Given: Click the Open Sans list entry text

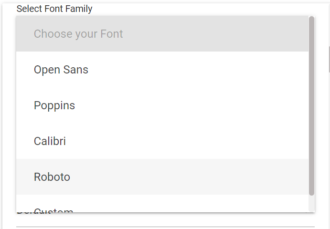Looking at the screenshot, I should pos(61,70).
